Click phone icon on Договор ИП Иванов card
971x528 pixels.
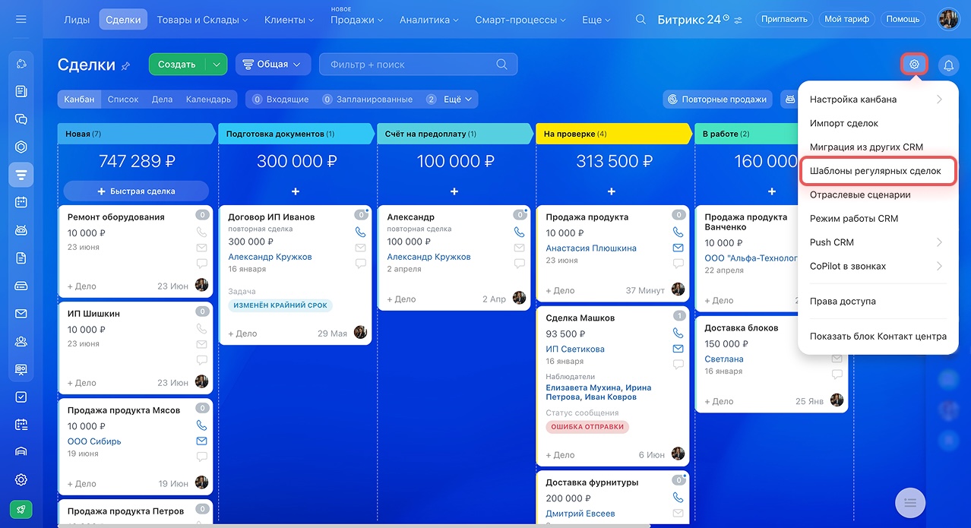tap(360, 232)
